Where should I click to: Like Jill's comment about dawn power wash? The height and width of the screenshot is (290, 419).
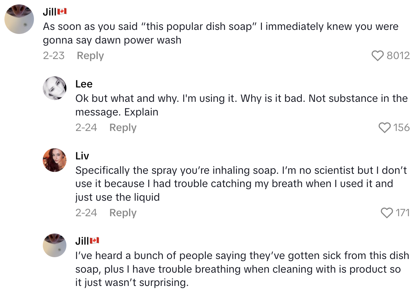[x=377, y=55]
